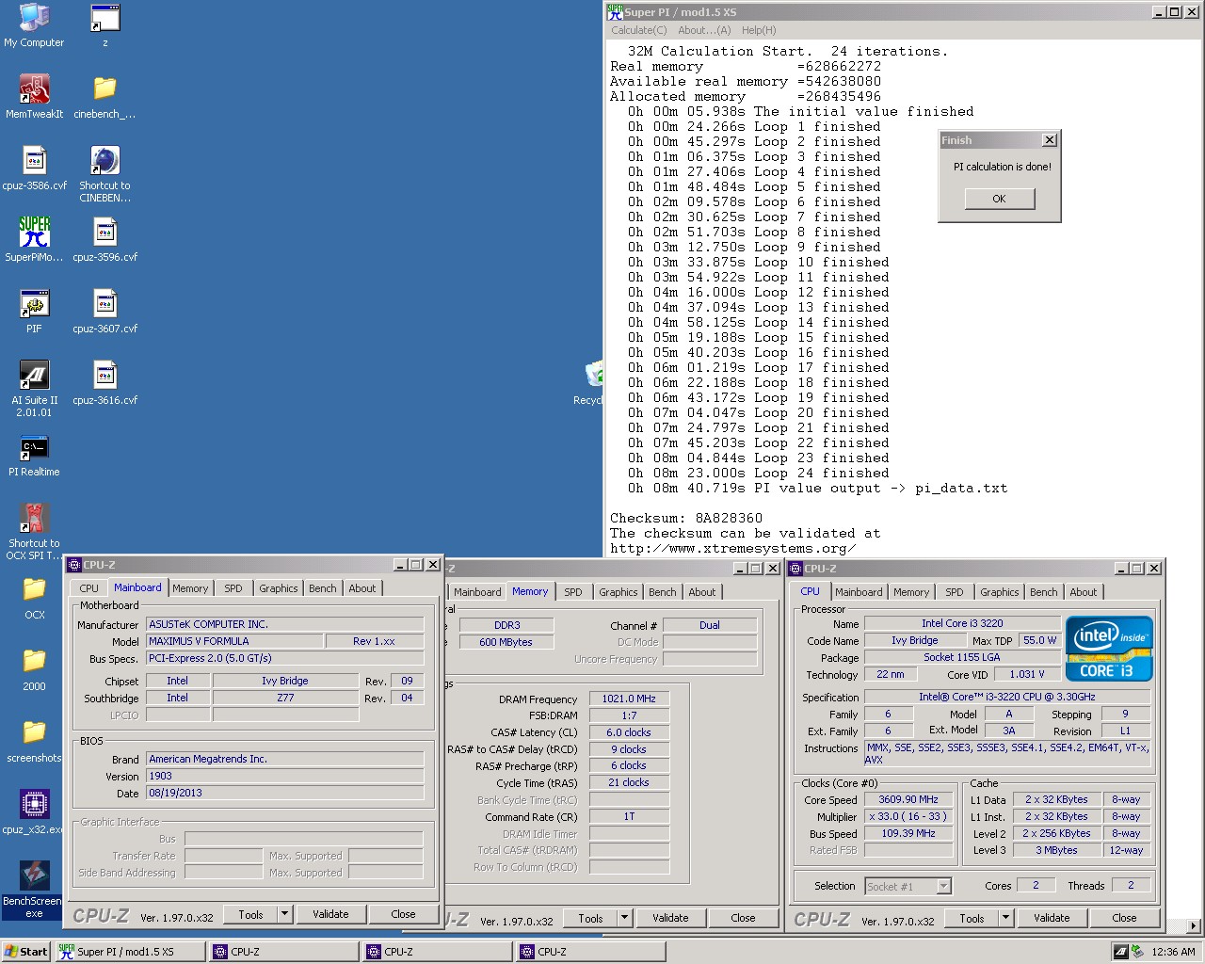This screenshot has height=964, width=1205.
Task: Open the My Computer desktop icon
Action: (x=34, y=25)
